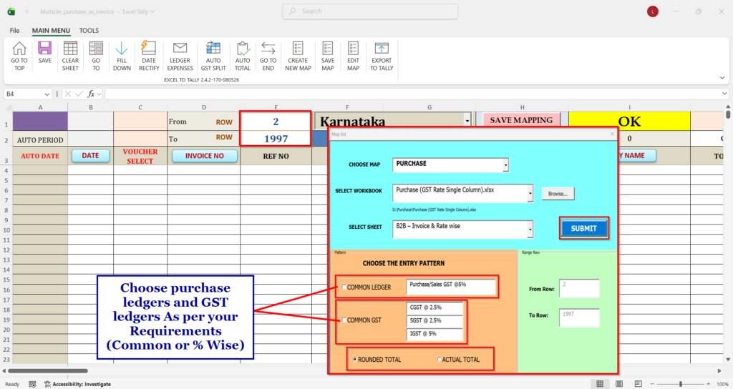Click the Save Map icon
733x389 pixels.
[x=328, y=49]
